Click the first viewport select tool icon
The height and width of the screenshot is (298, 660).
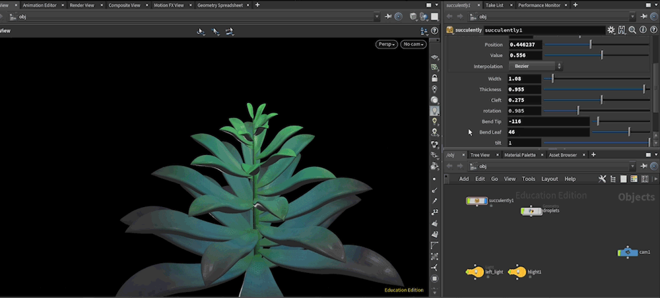[201, 32]
